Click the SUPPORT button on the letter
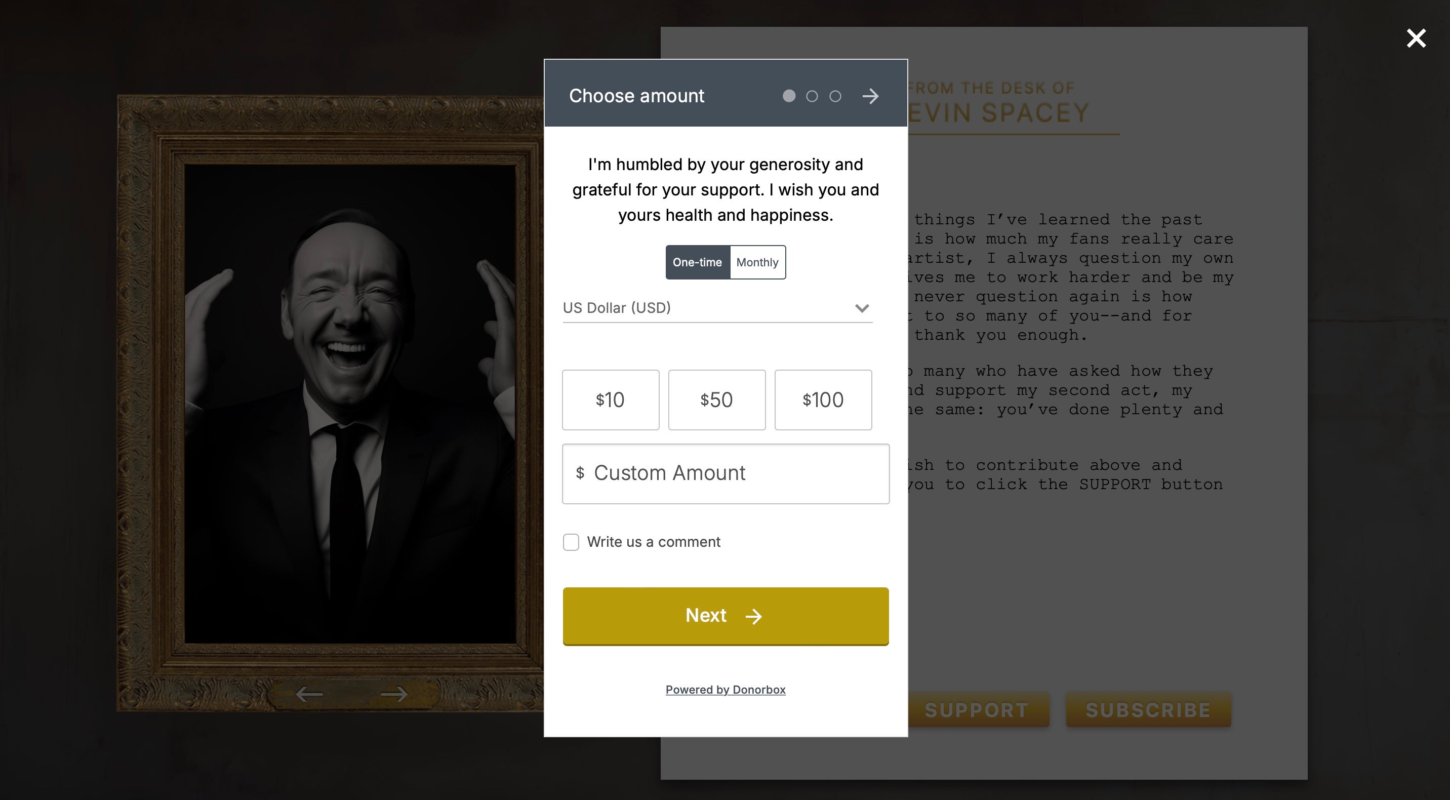The height and width of the screenshot is (800, 1450). (977, 709)
